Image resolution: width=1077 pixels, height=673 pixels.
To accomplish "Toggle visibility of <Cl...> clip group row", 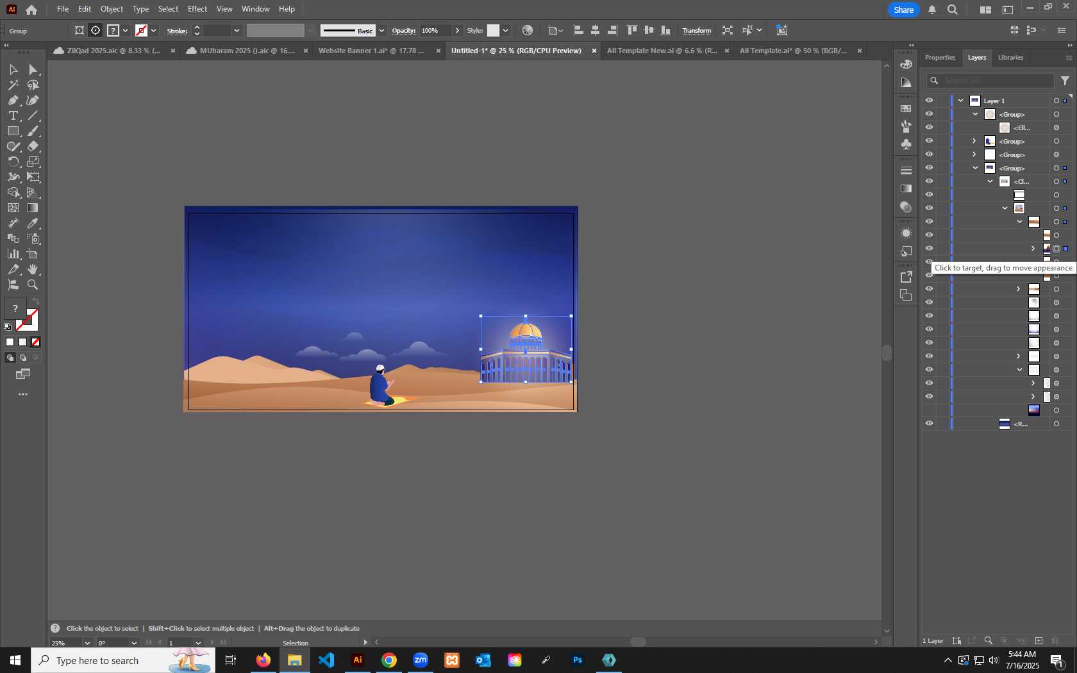I will click(929, 181).
